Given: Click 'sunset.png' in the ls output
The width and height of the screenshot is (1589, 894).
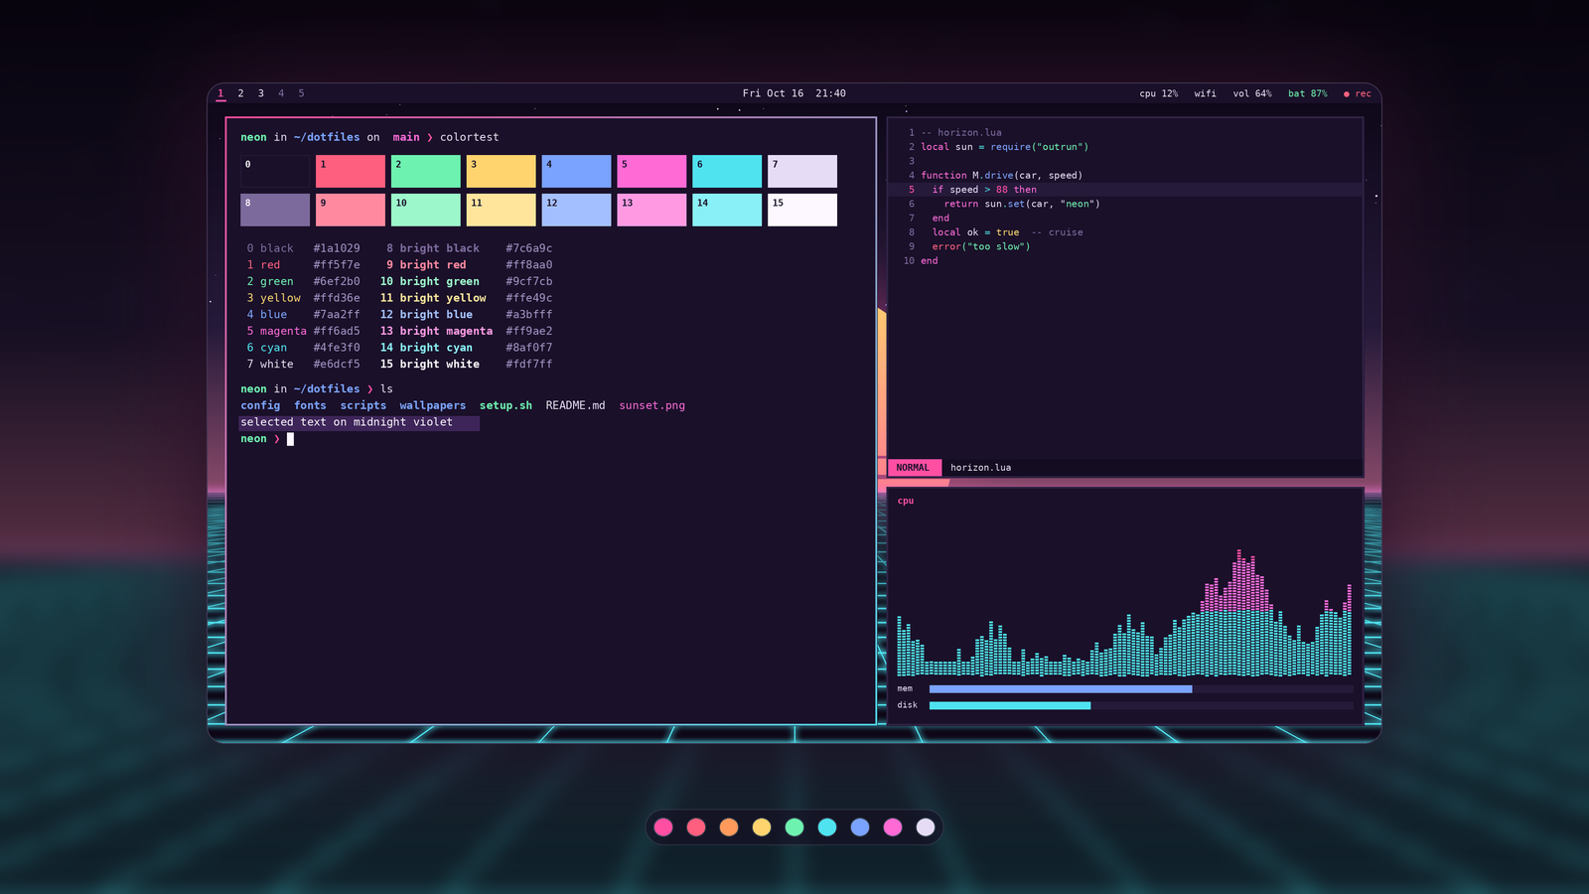Looking at the screenshot, I should (x=651, y=405).
